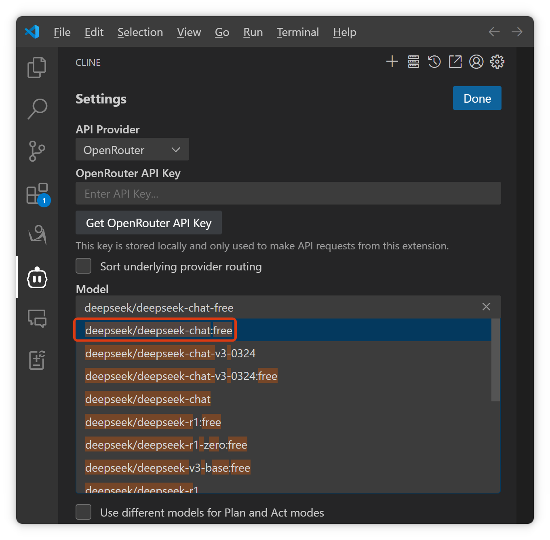
Task: Click the OpenRouter API Key input field
Action: click(x=288, y=194)
